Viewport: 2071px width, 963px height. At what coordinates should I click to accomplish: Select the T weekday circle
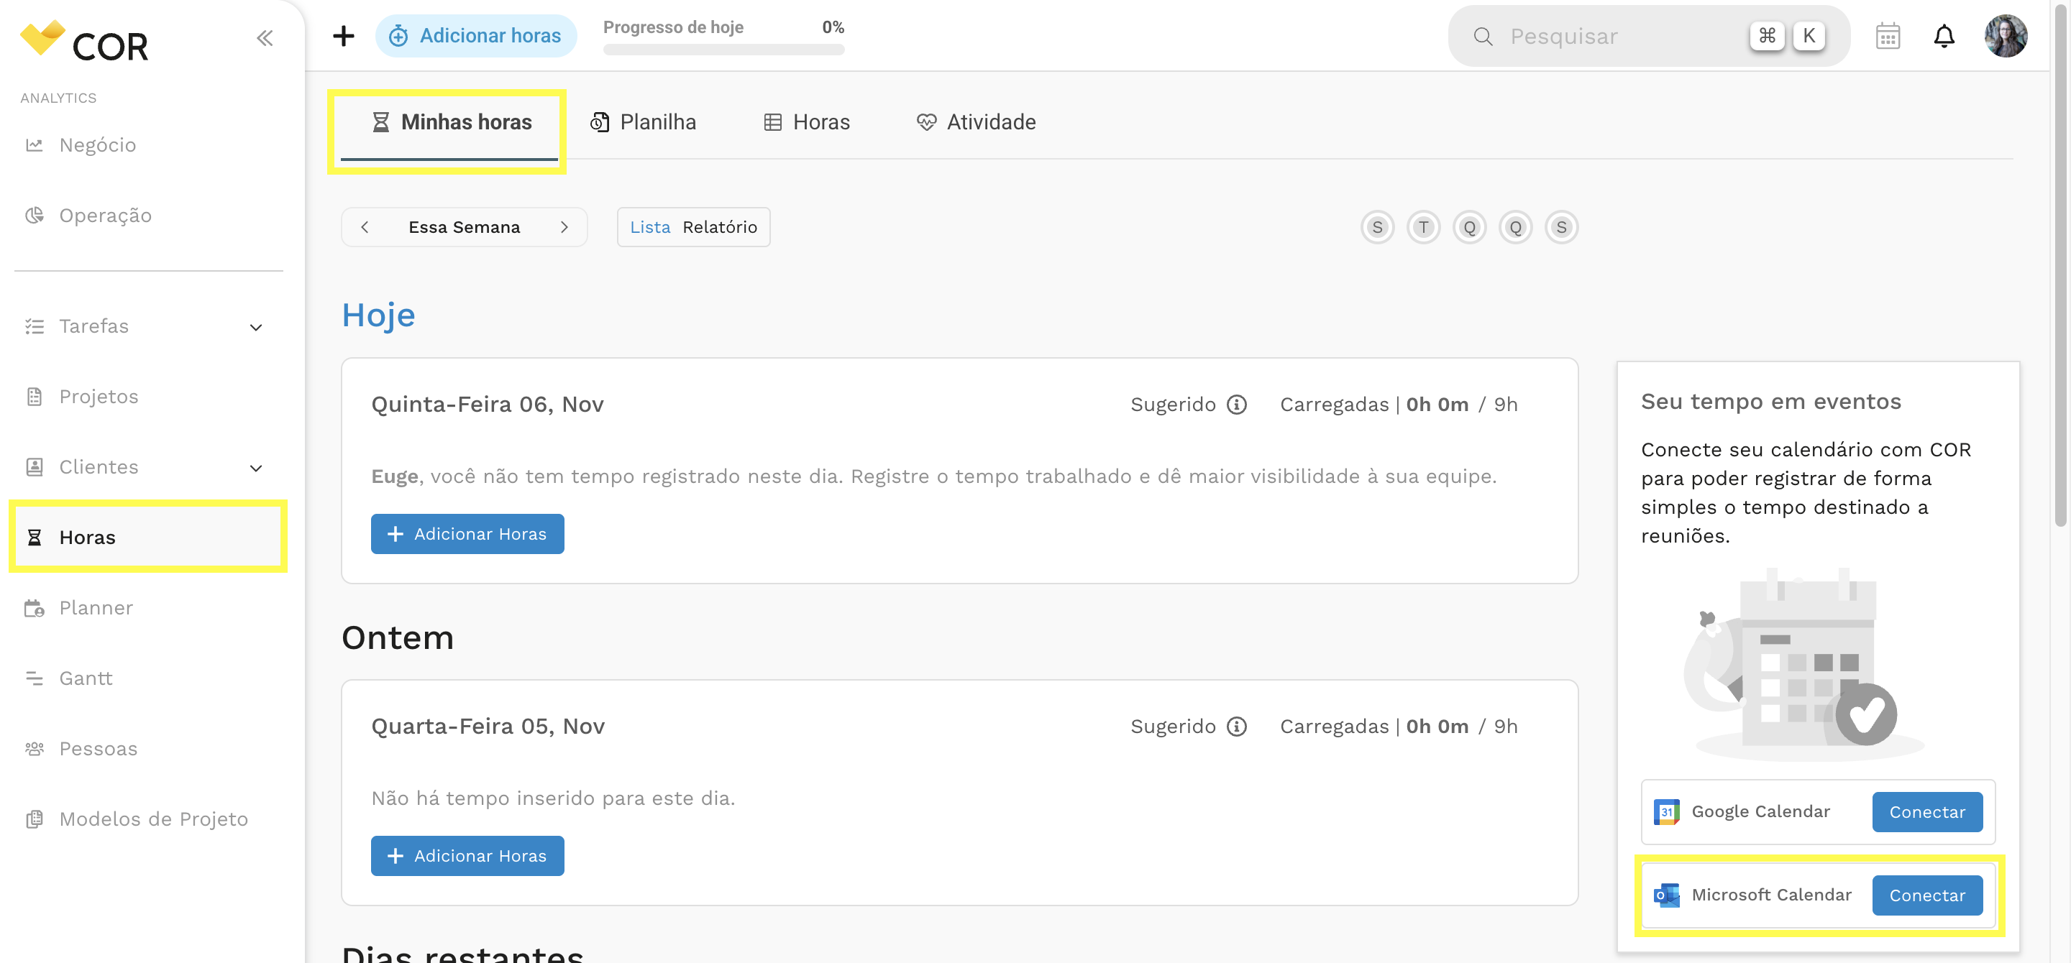click(1423, 227)
